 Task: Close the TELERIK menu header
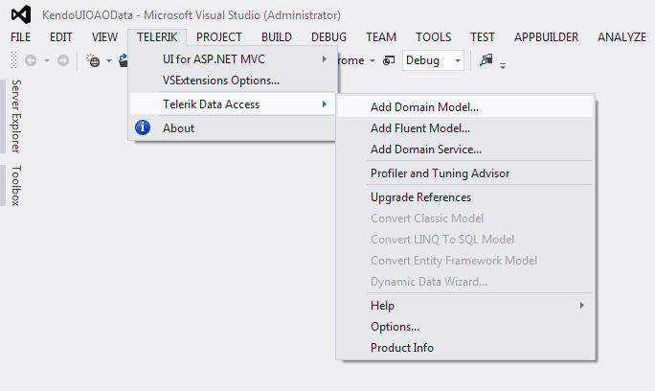(x=157, y=37)
